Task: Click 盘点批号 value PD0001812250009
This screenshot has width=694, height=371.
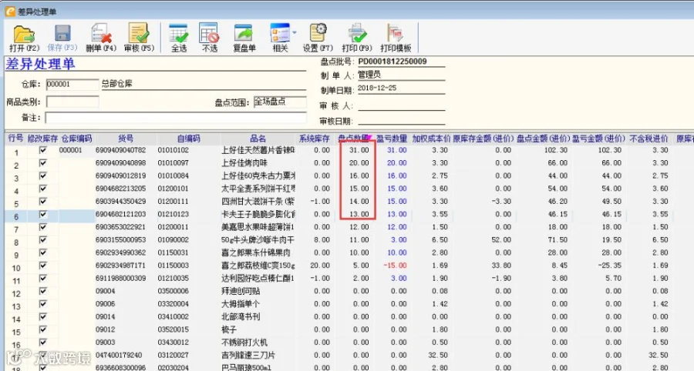Action: point(392,62)
